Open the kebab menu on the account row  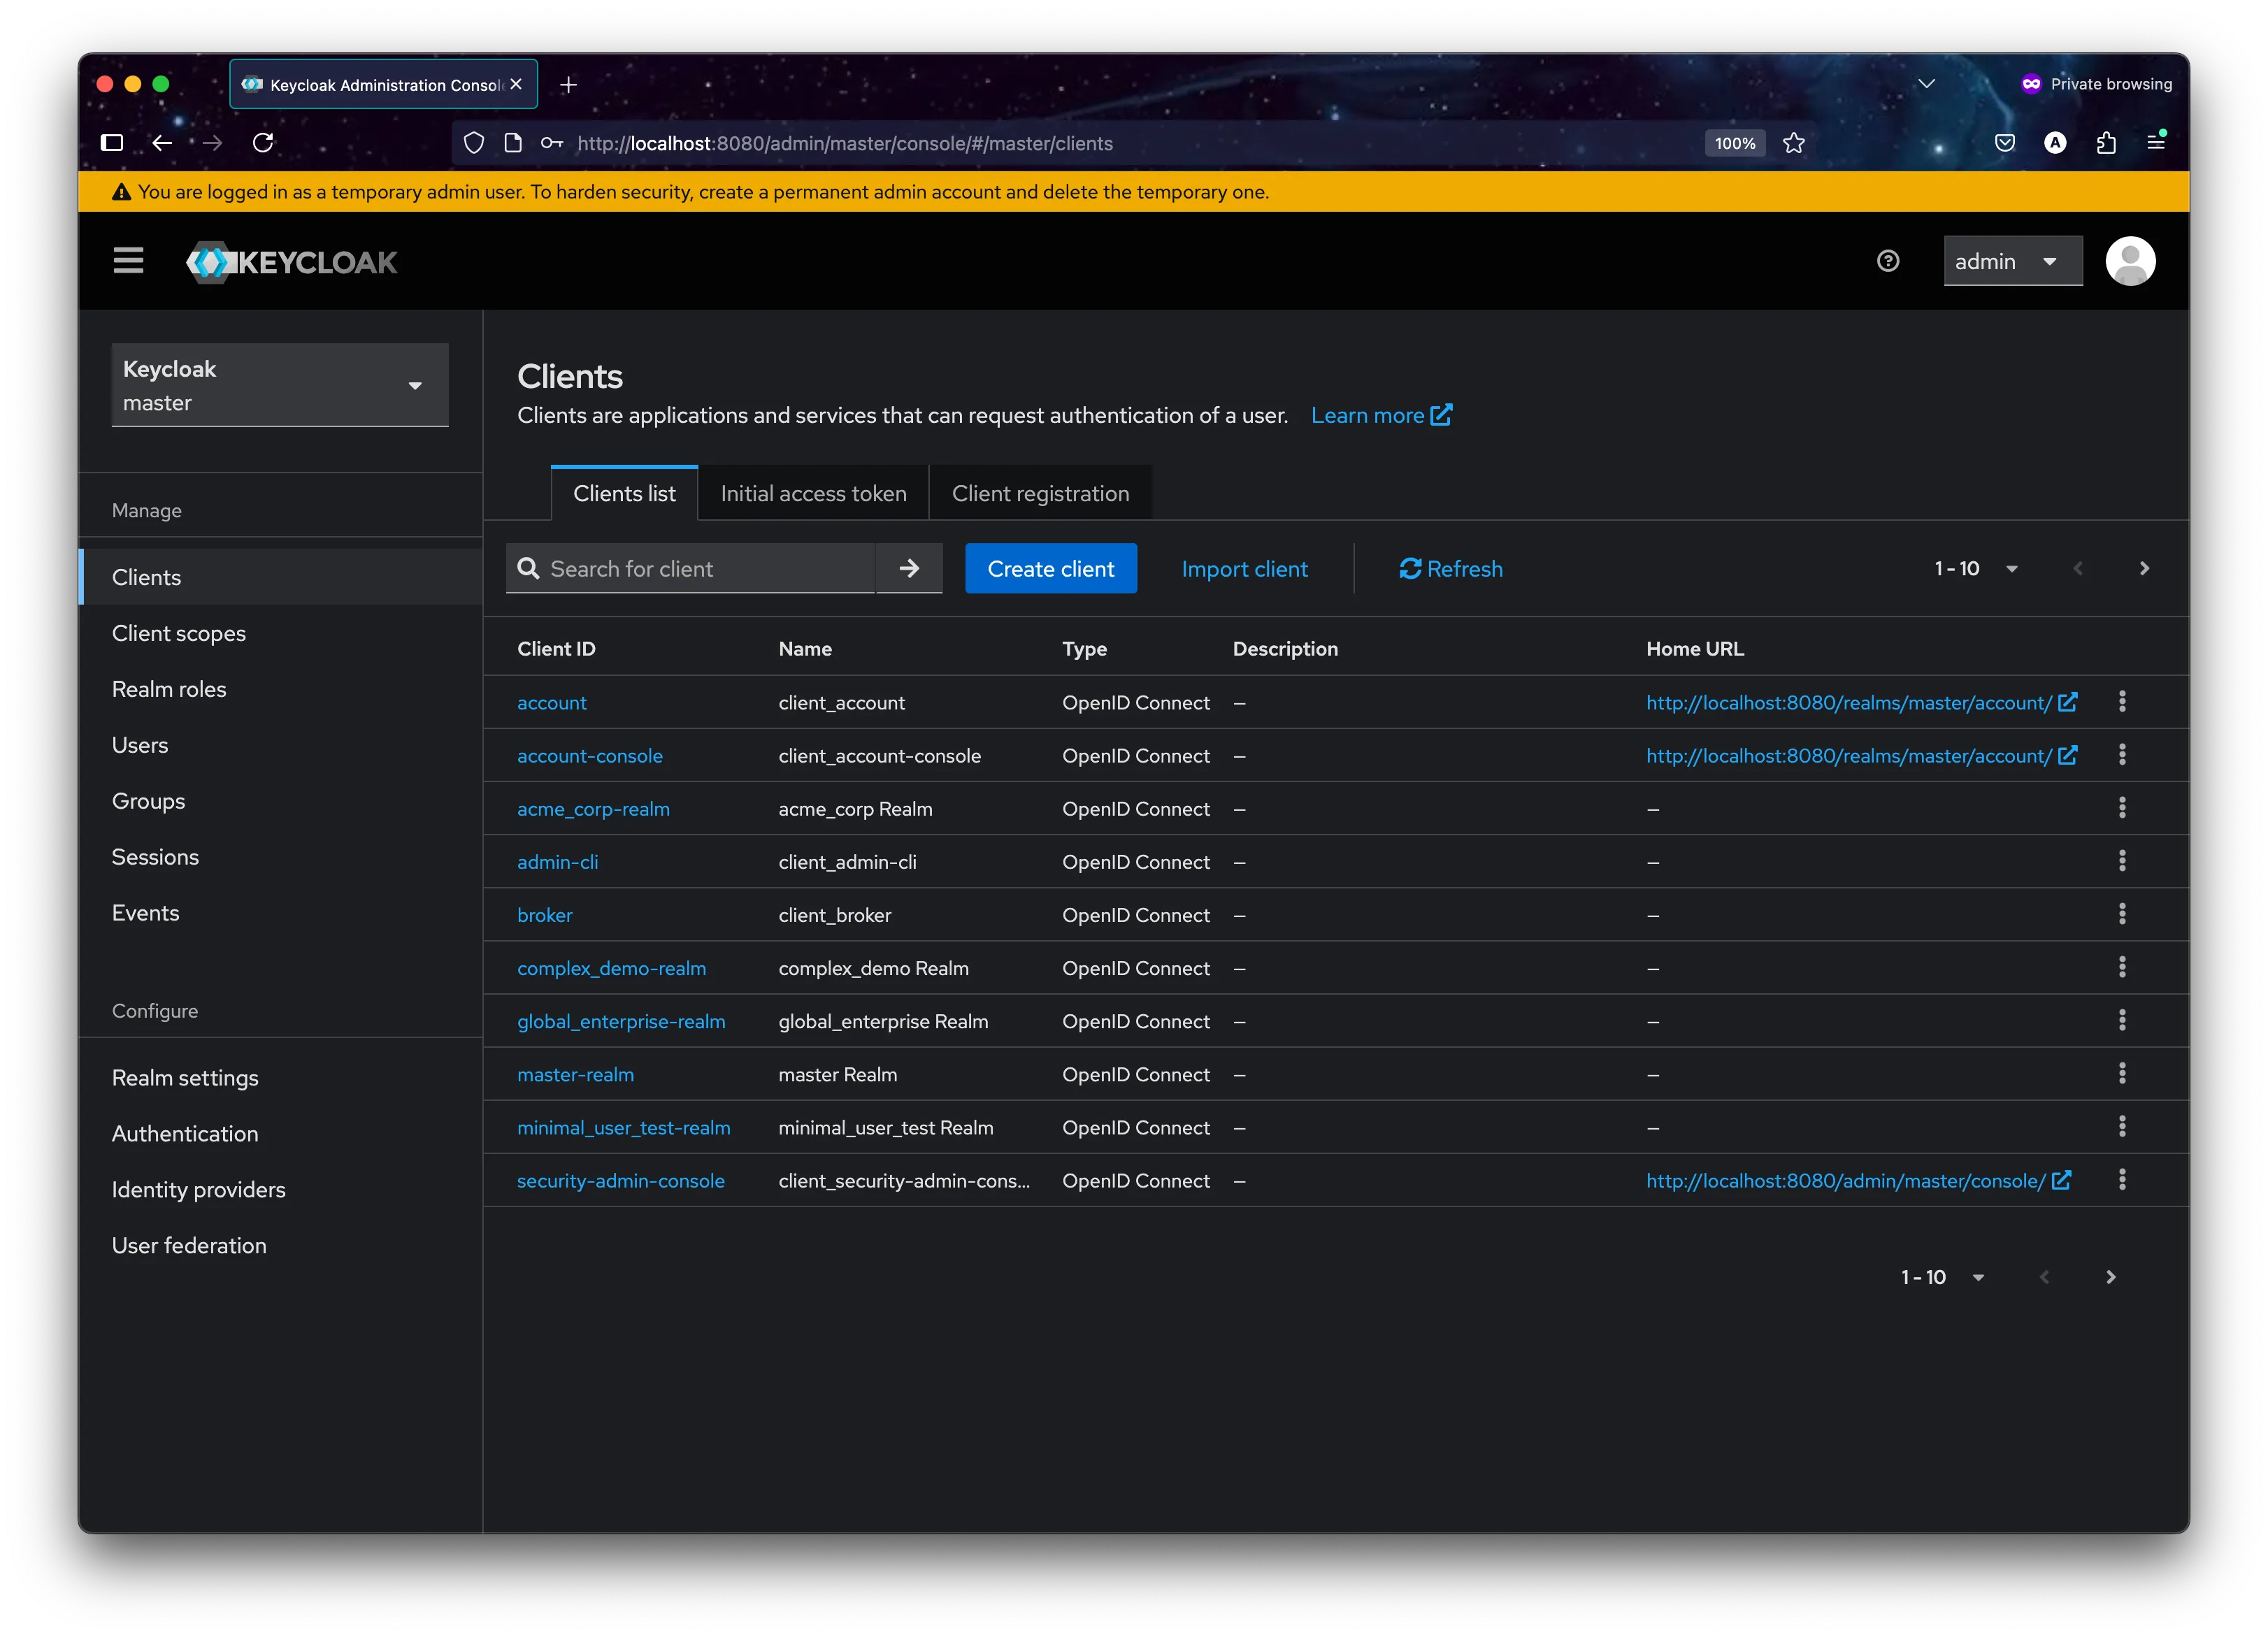(x=2123, y=701)
